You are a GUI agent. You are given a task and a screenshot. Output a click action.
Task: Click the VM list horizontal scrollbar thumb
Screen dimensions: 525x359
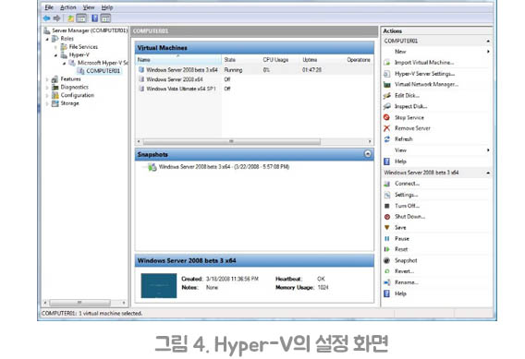tap(231, 142)
